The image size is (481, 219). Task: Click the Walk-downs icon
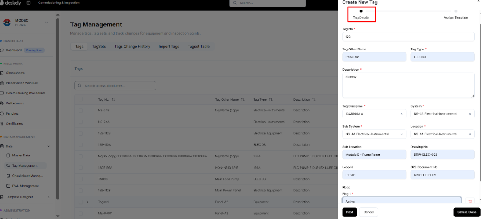2,103
